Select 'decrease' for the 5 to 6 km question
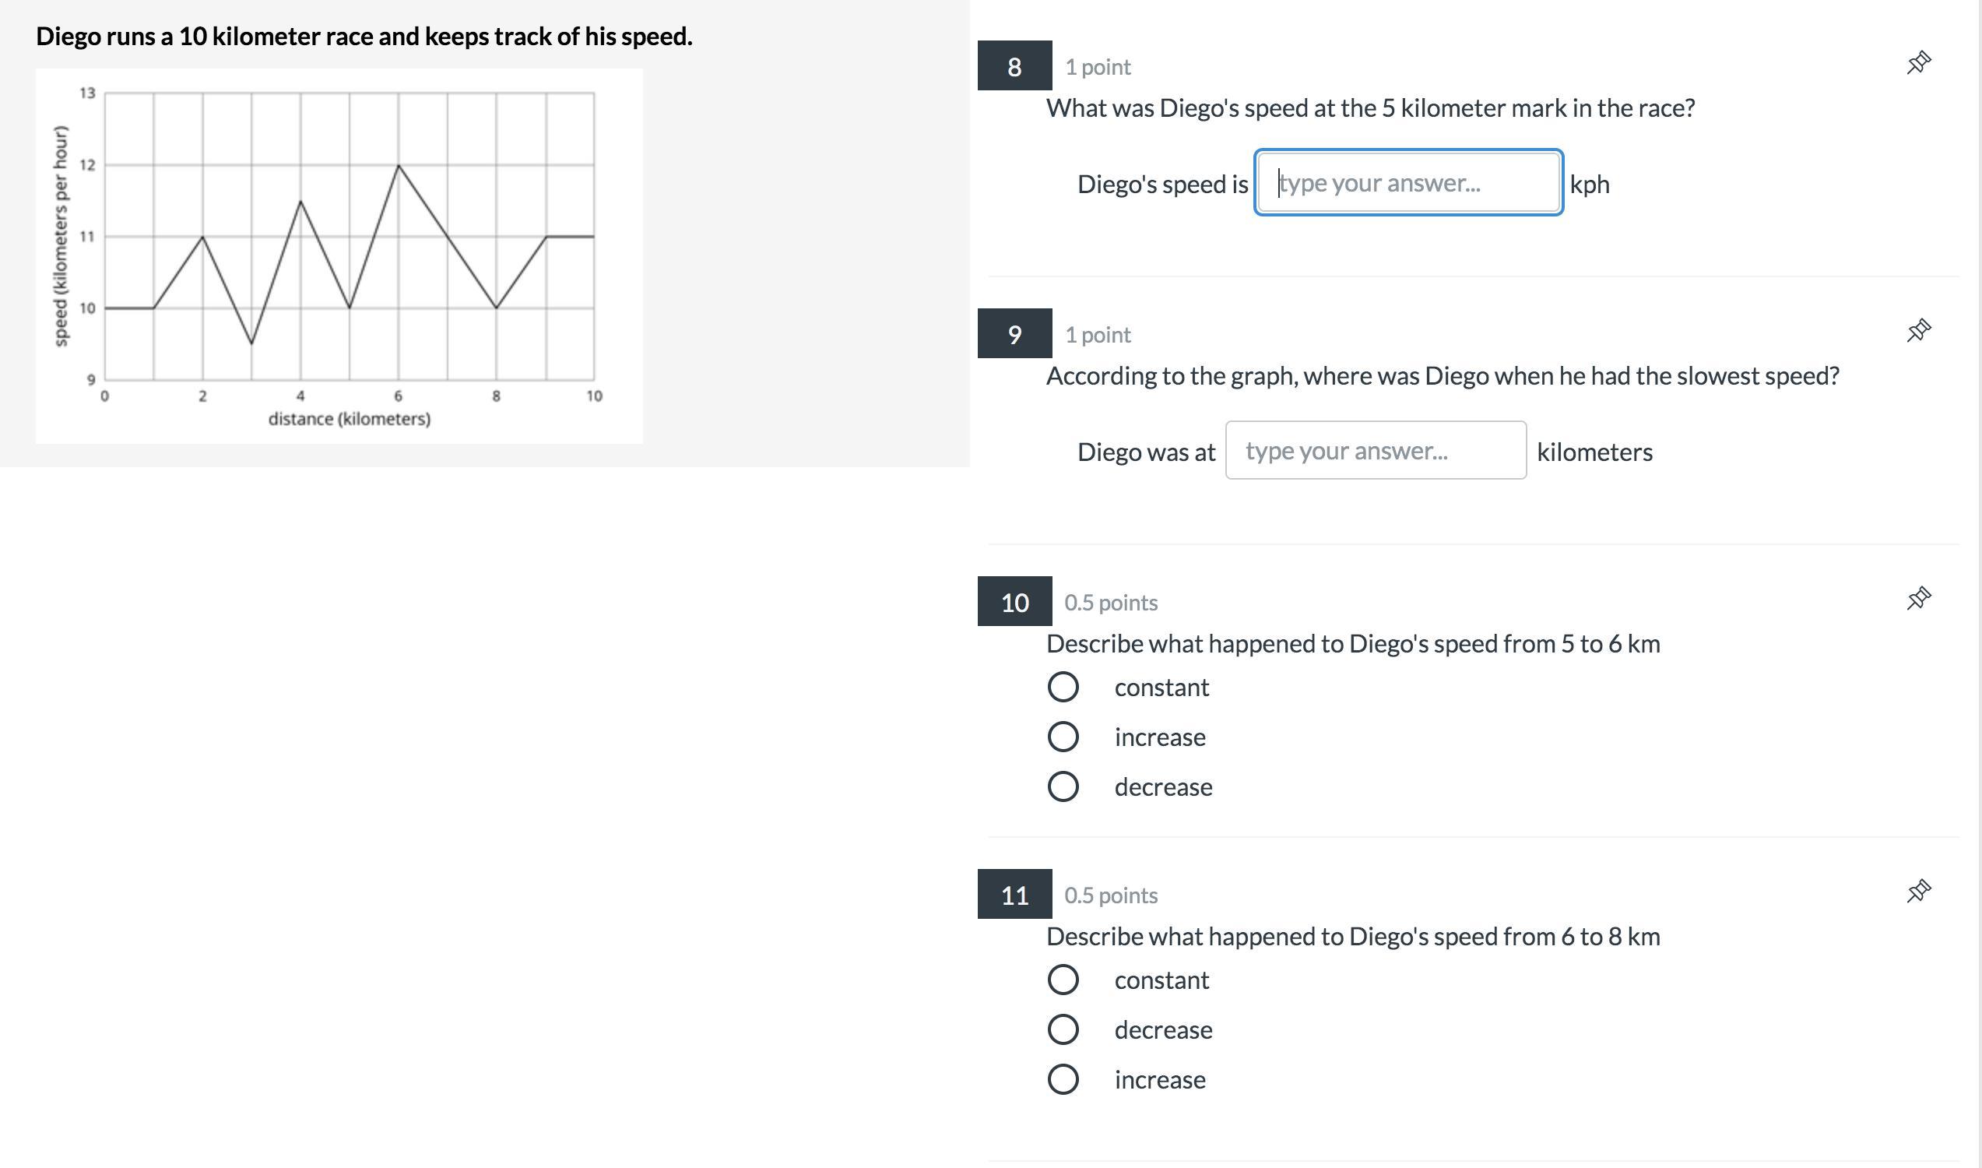The image size is (1982, 1168). 1063,786
